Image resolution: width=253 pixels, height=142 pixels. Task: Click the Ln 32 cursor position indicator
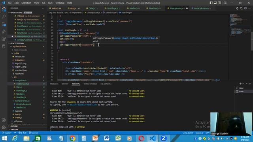coord(188,133)
